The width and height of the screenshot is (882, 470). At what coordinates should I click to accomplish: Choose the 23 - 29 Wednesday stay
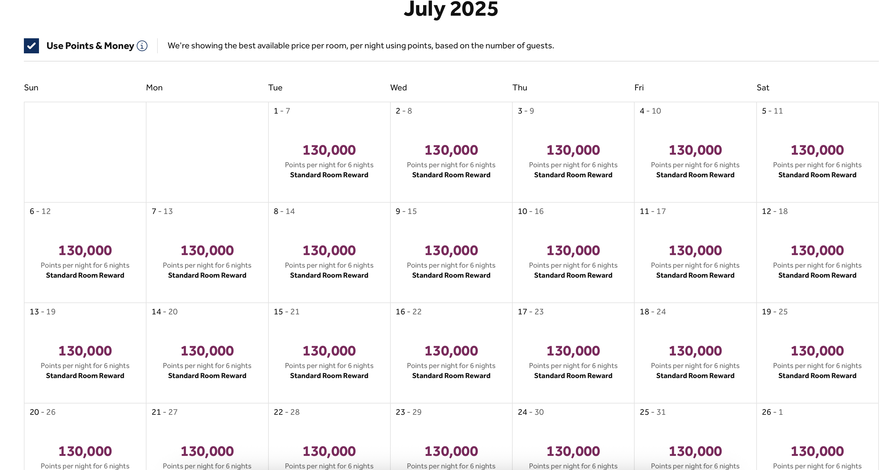(x=451, y=437)
